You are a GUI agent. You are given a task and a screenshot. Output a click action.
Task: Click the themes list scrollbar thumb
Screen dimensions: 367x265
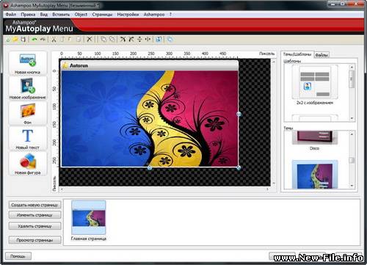point(352,160)
